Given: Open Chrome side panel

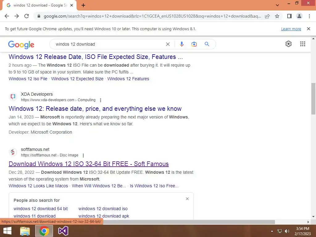Looking at the screenshot, I should [x=289, y=16].
